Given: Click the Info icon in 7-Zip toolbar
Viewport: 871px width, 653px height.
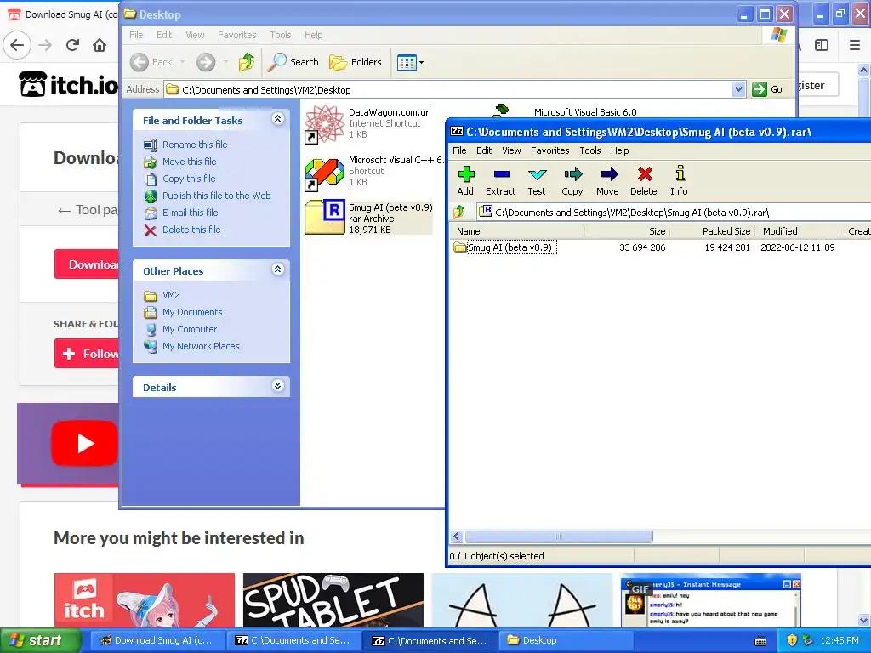Looking at the screenshot, I should [x=679, y=181].
